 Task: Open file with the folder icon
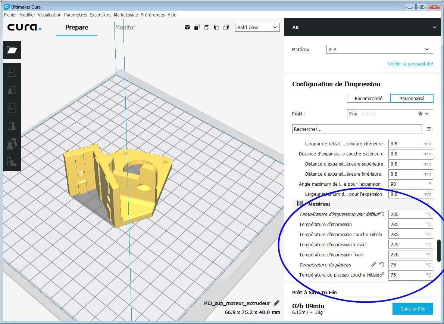(12, 50)
